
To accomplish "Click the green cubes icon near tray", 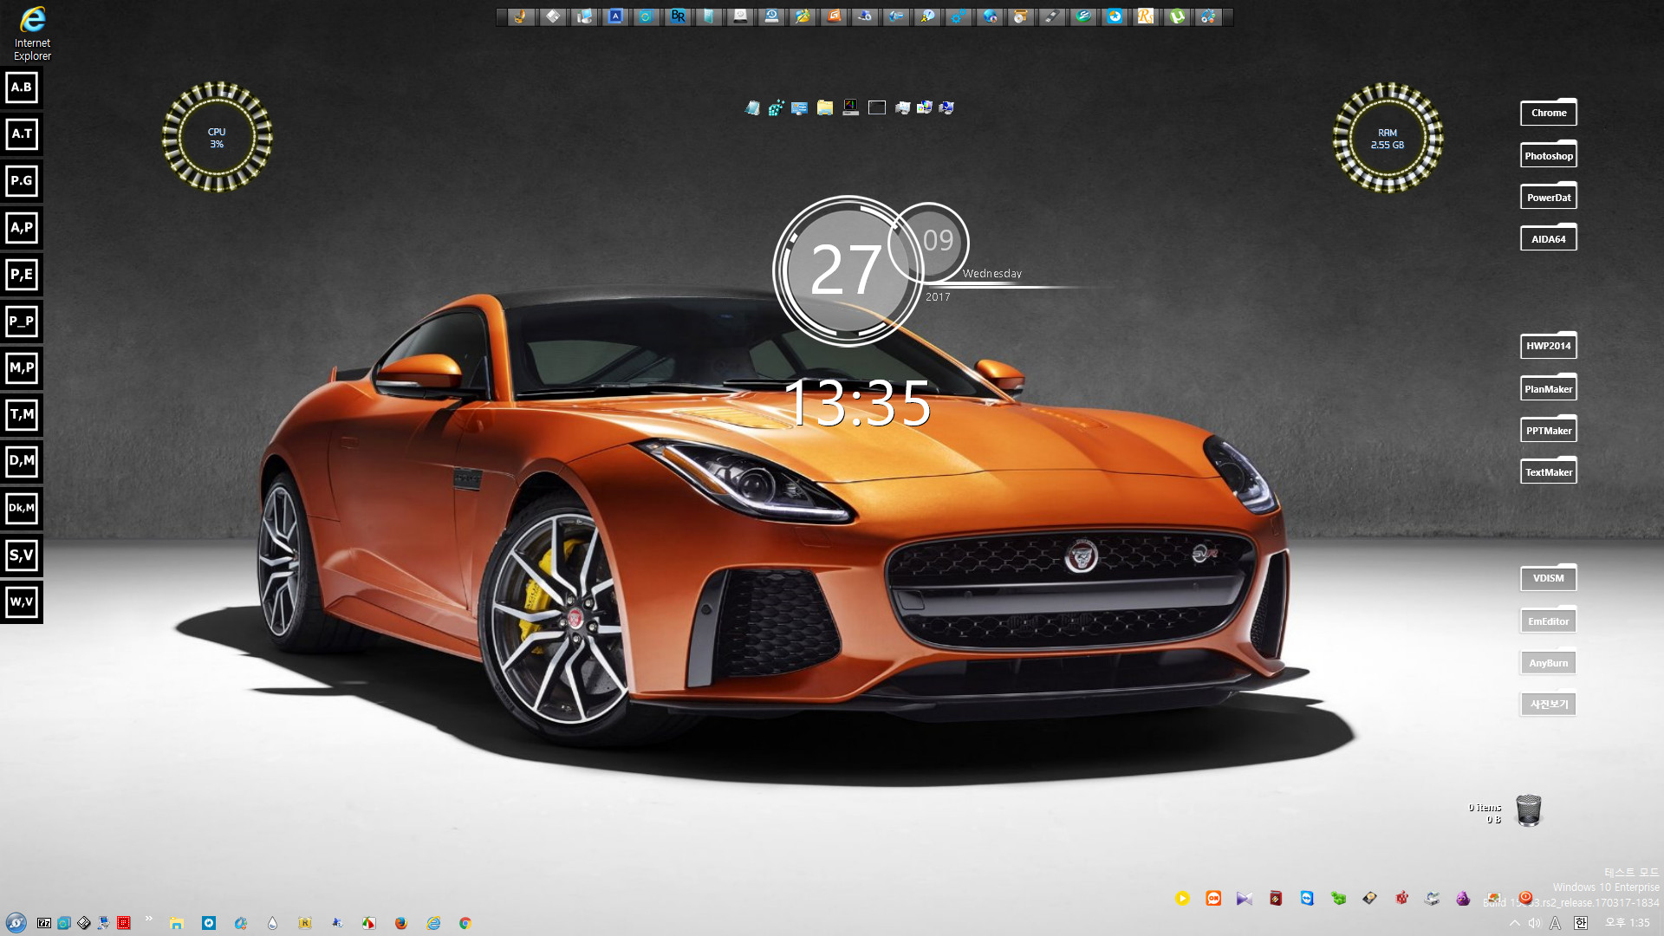I will [x=1338, y=899].
